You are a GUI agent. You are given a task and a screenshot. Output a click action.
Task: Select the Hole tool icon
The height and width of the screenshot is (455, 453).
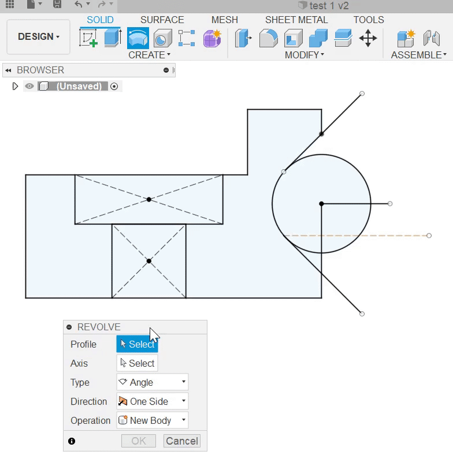pos(162,38)
